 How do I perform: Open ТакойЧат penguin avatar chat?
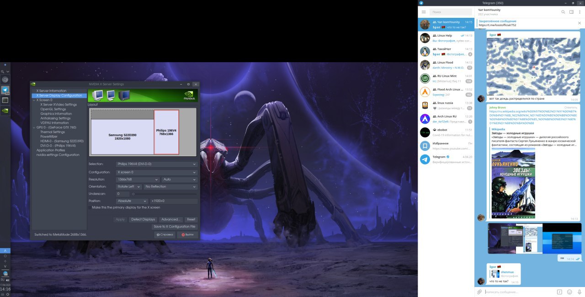pyautogui.click(x=425, y=52)
